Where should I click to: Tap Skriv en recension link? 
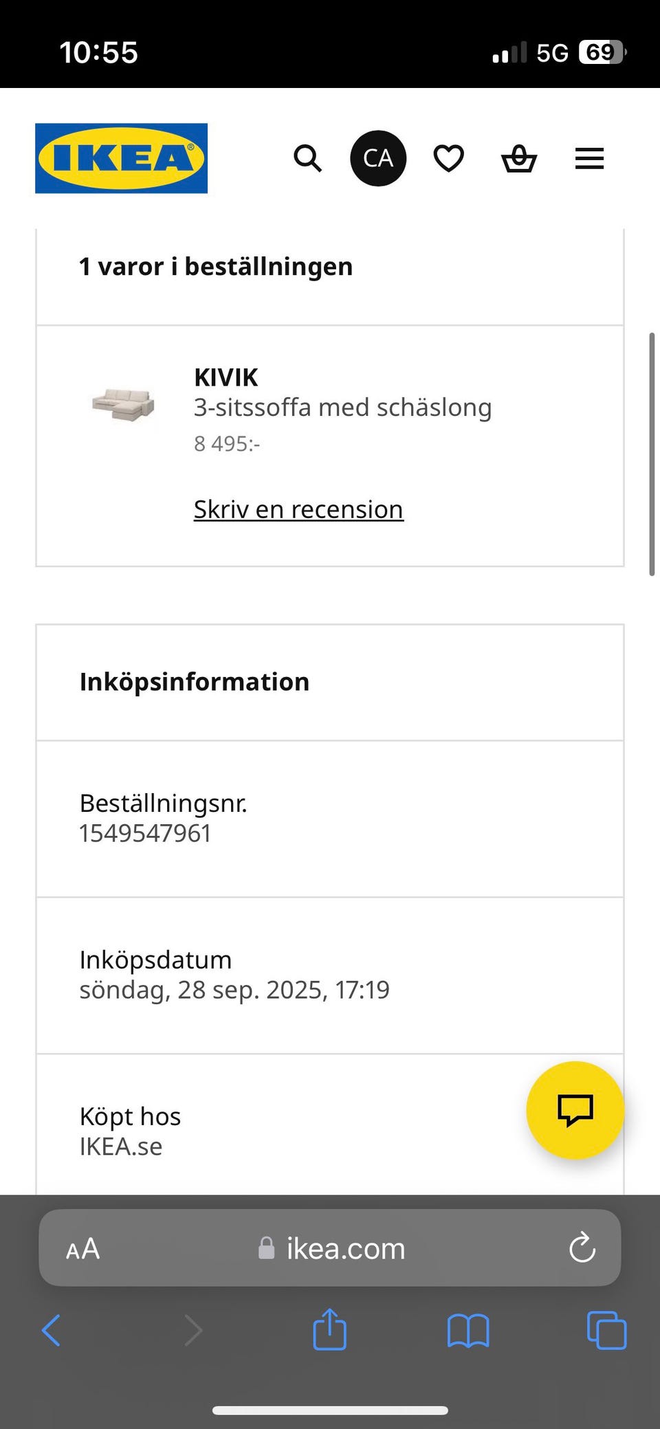coord(298,509)
